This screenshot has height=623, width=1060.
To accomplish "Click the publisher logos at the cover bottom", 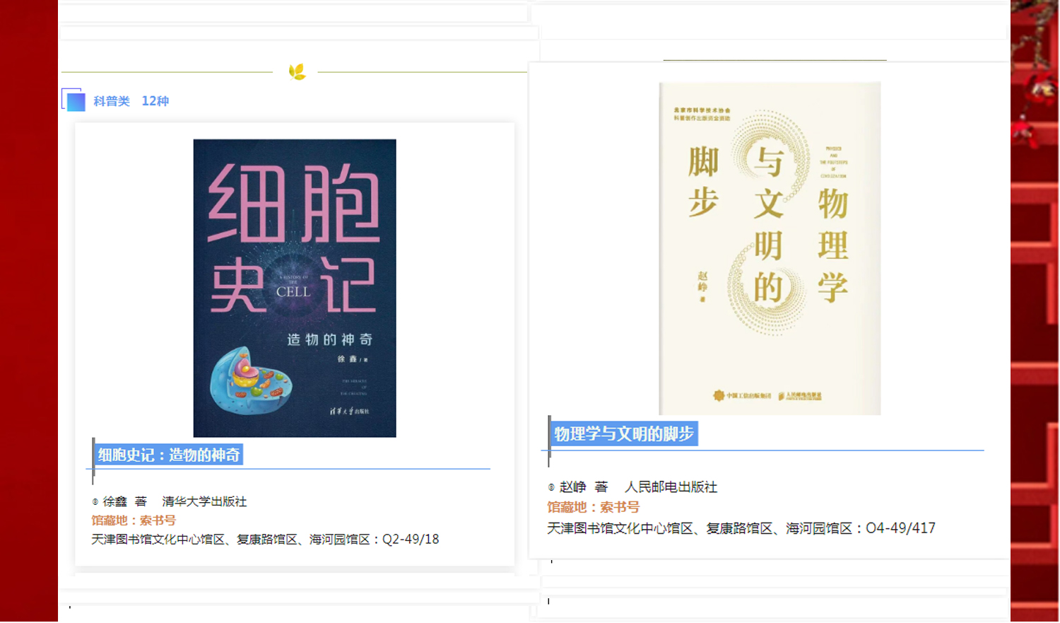I will coord(767,396).
